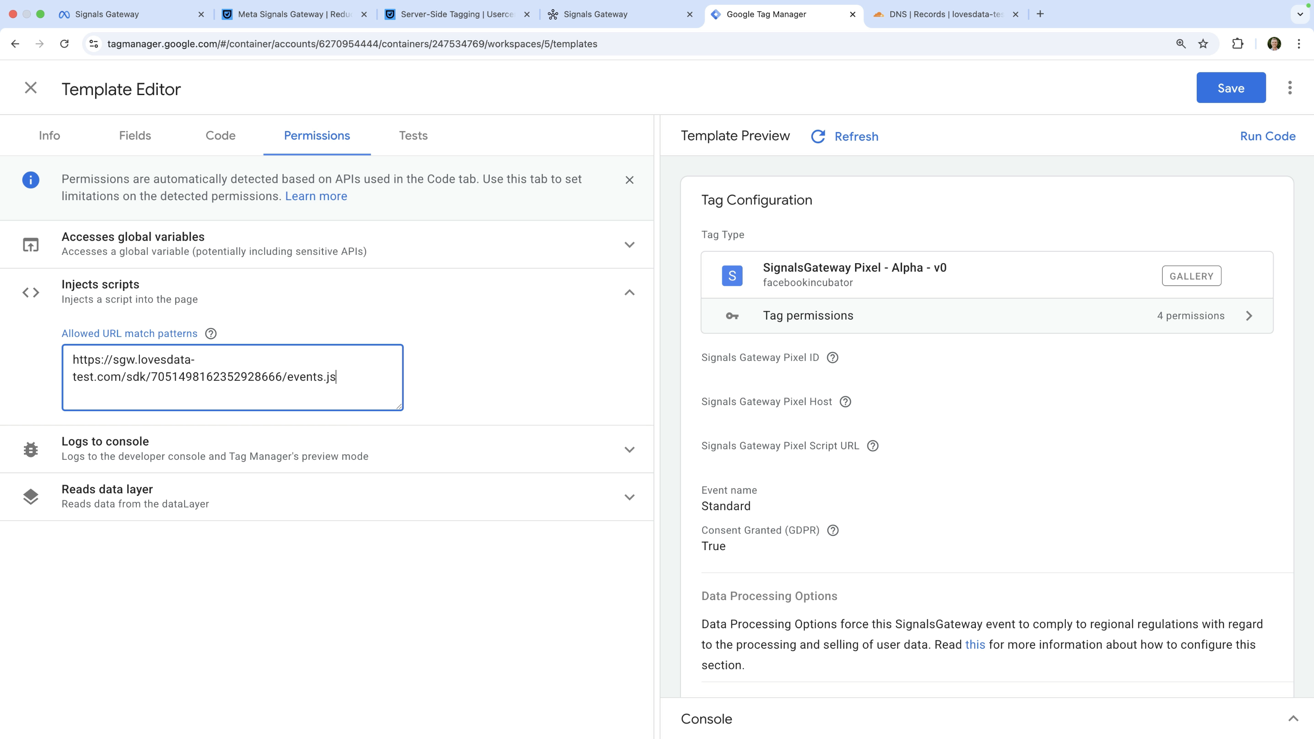Open the tab search dropdown arrow
Image resolution: width=1314 pixels, height=739 pixels.
pyautogui.click(x=1300, y=14)
